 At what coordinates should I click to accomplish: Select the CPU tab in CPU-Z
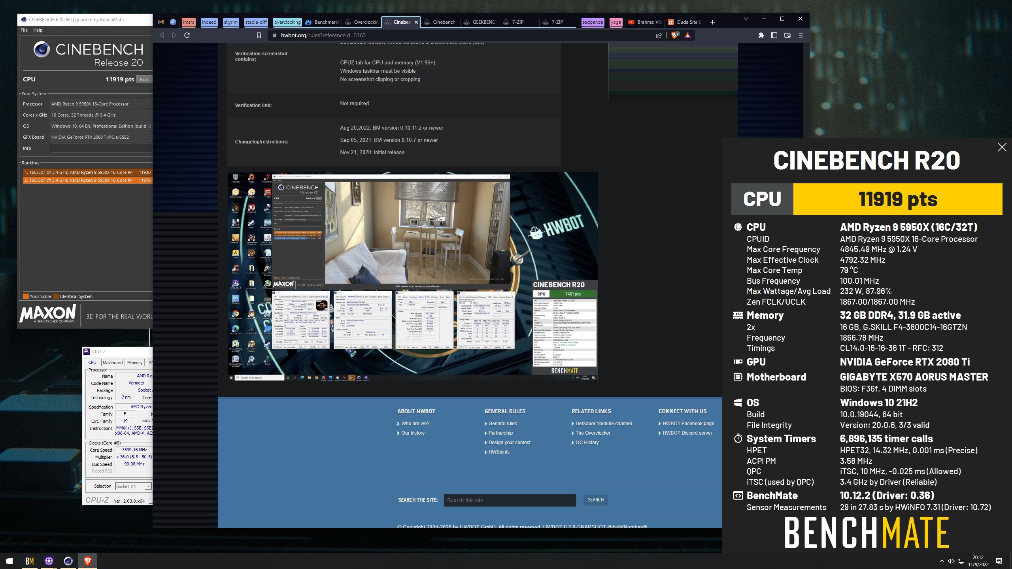(92, 362)
